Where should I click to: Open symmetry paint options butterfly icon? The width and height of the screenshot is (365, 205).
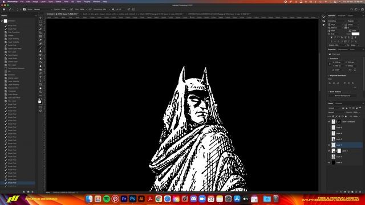[133, 9]
